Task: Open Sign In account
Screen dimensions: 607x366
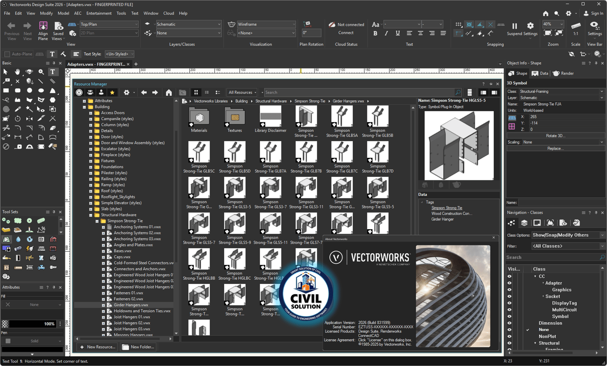Action: pos(593,13)
